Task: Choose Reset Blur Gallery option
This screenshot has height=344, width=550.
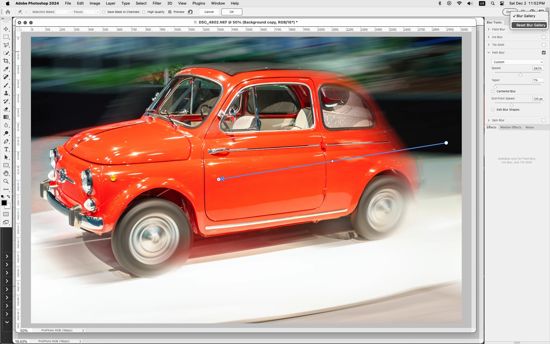Action: 530,25
